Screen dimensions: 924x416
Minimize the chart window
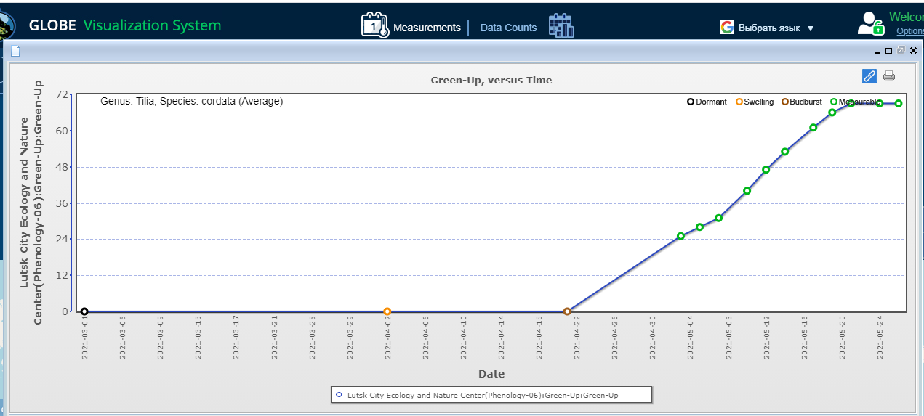click(877, 51)
